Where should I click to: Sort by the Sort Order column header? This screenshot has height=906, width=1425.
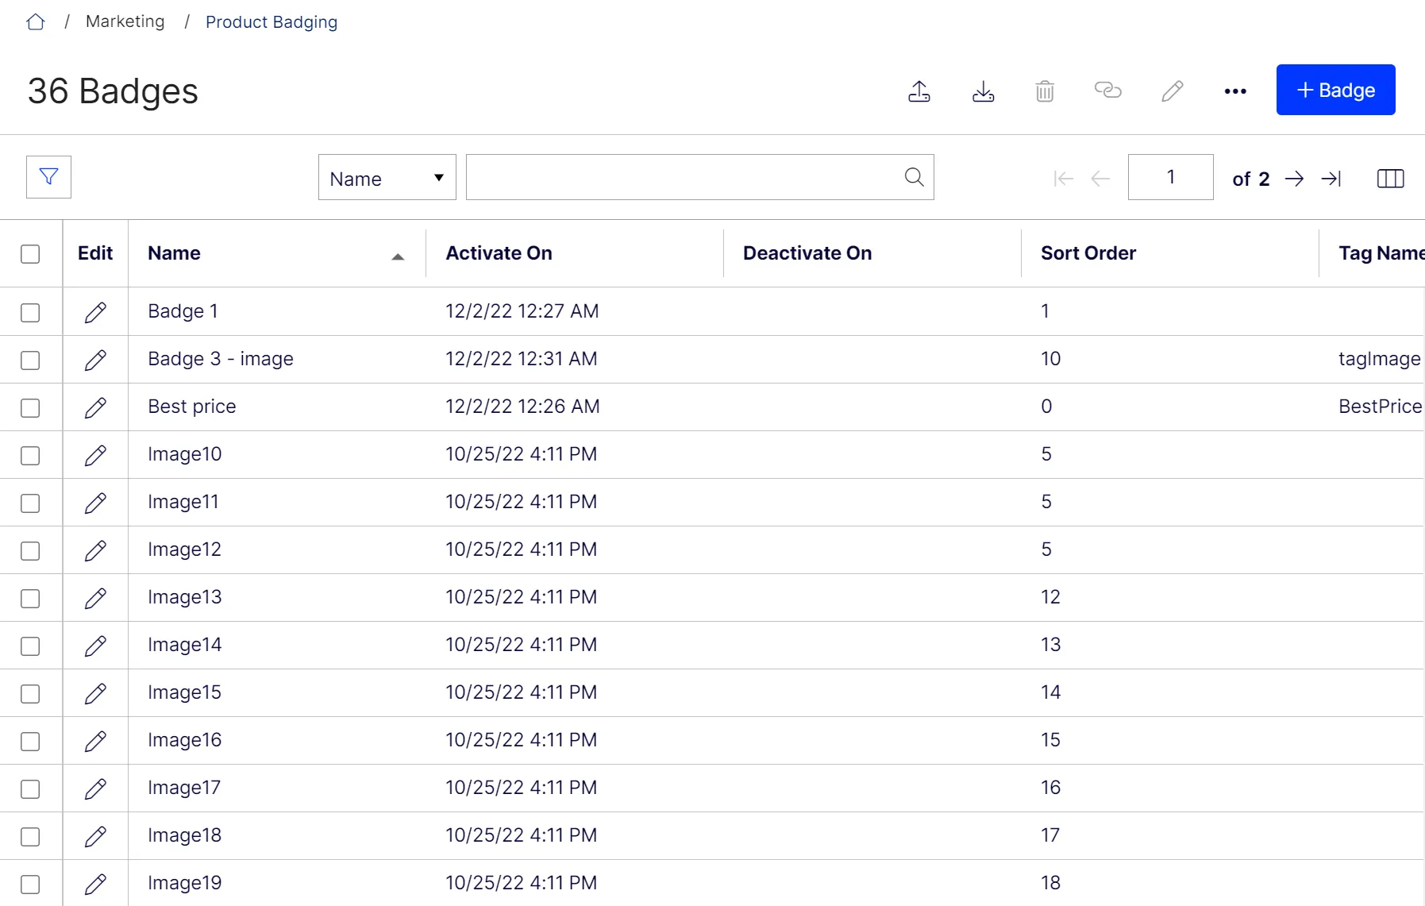1088,253
